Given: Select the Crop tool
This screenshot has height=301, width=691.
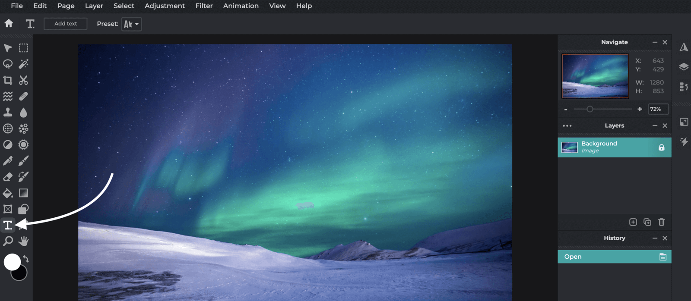Looking at the screenshot, I should tap(8, 80).
